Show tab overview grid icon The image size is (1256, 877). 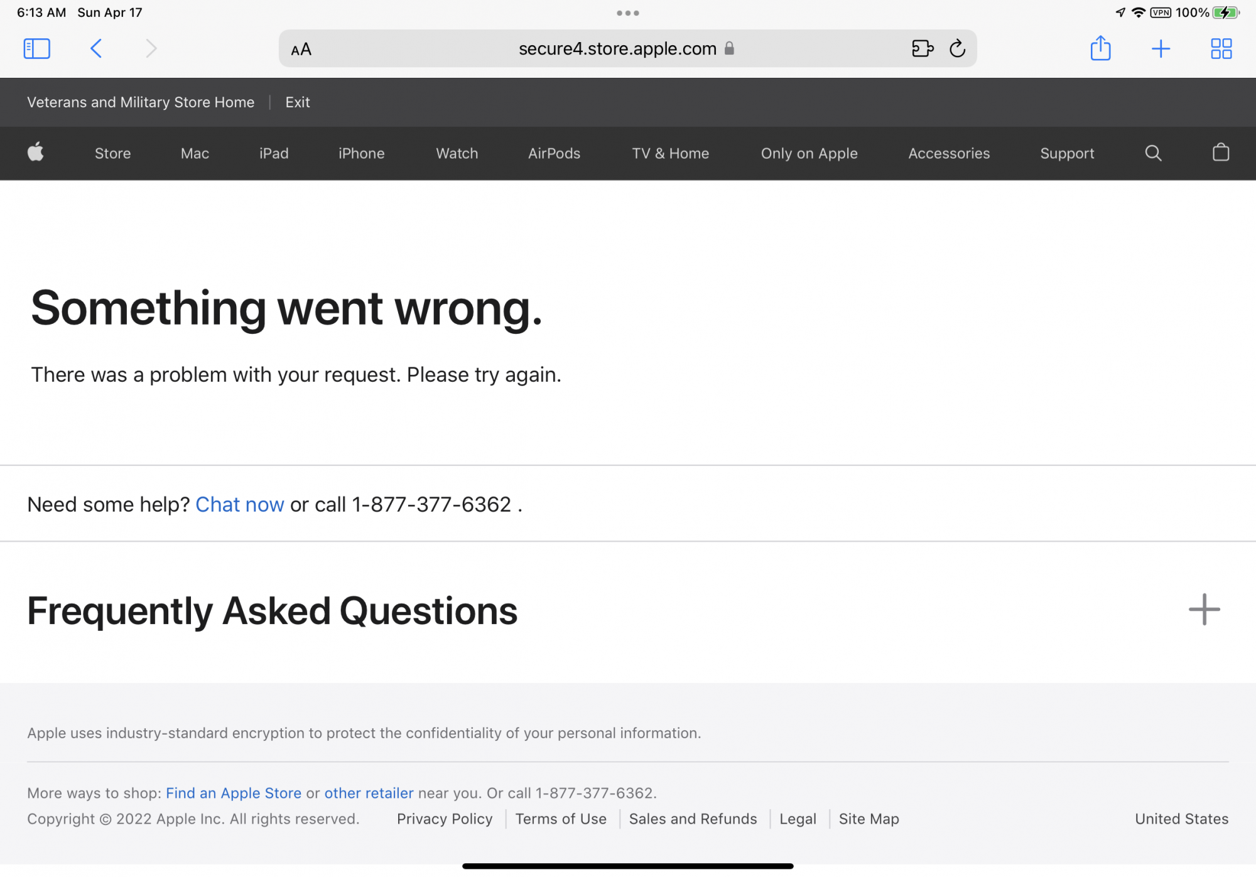(x=1221, y=48)
